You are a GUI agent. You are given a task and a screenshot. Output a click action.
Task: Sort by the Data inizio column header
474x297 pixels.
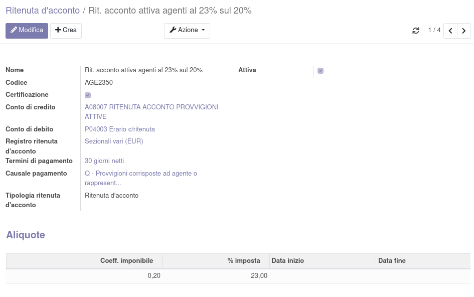288,261
